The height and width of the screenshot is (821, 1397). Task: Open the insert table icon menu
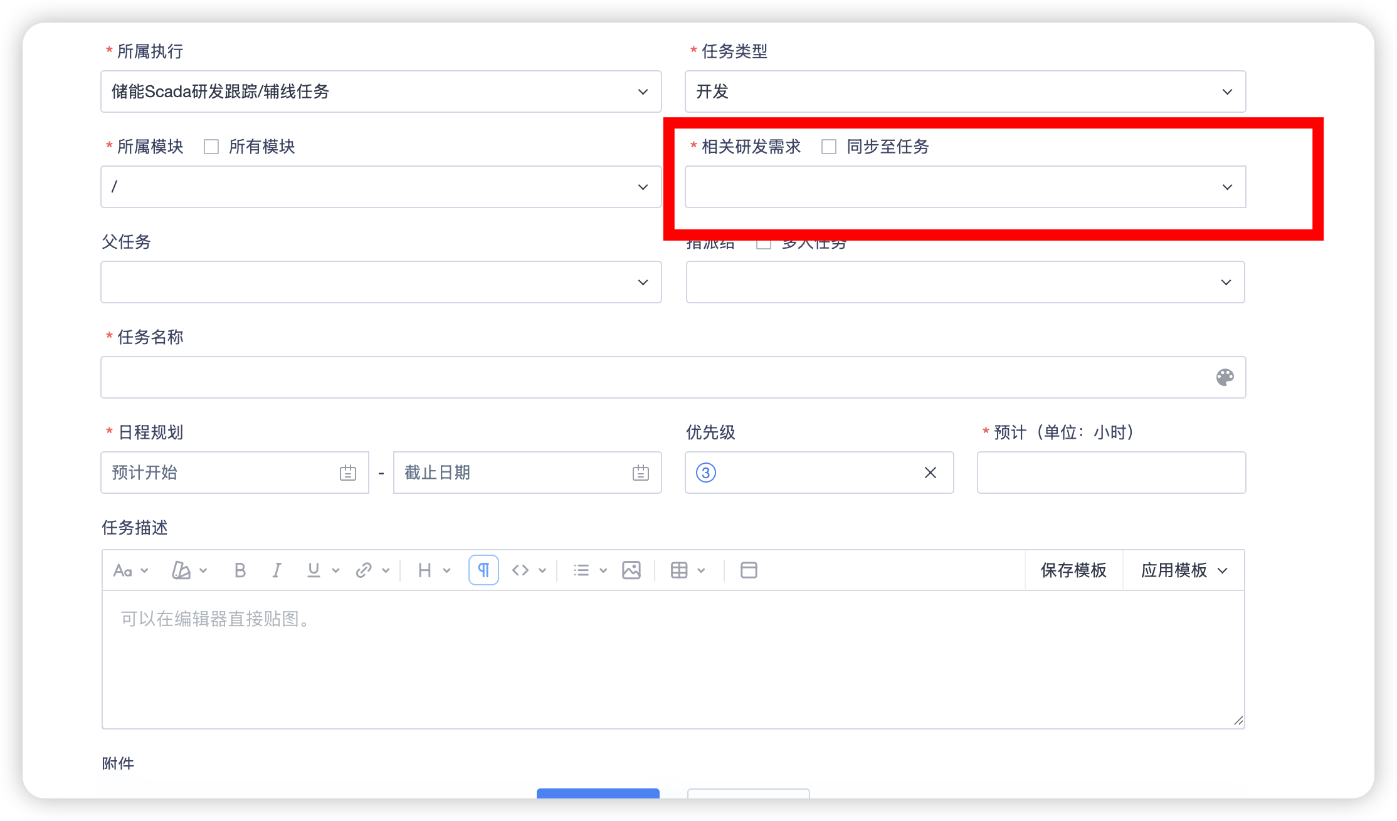pos(680,570)
